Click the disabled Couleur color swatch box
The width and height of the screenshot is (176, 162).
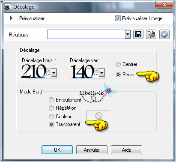click(x=98, y=115)
